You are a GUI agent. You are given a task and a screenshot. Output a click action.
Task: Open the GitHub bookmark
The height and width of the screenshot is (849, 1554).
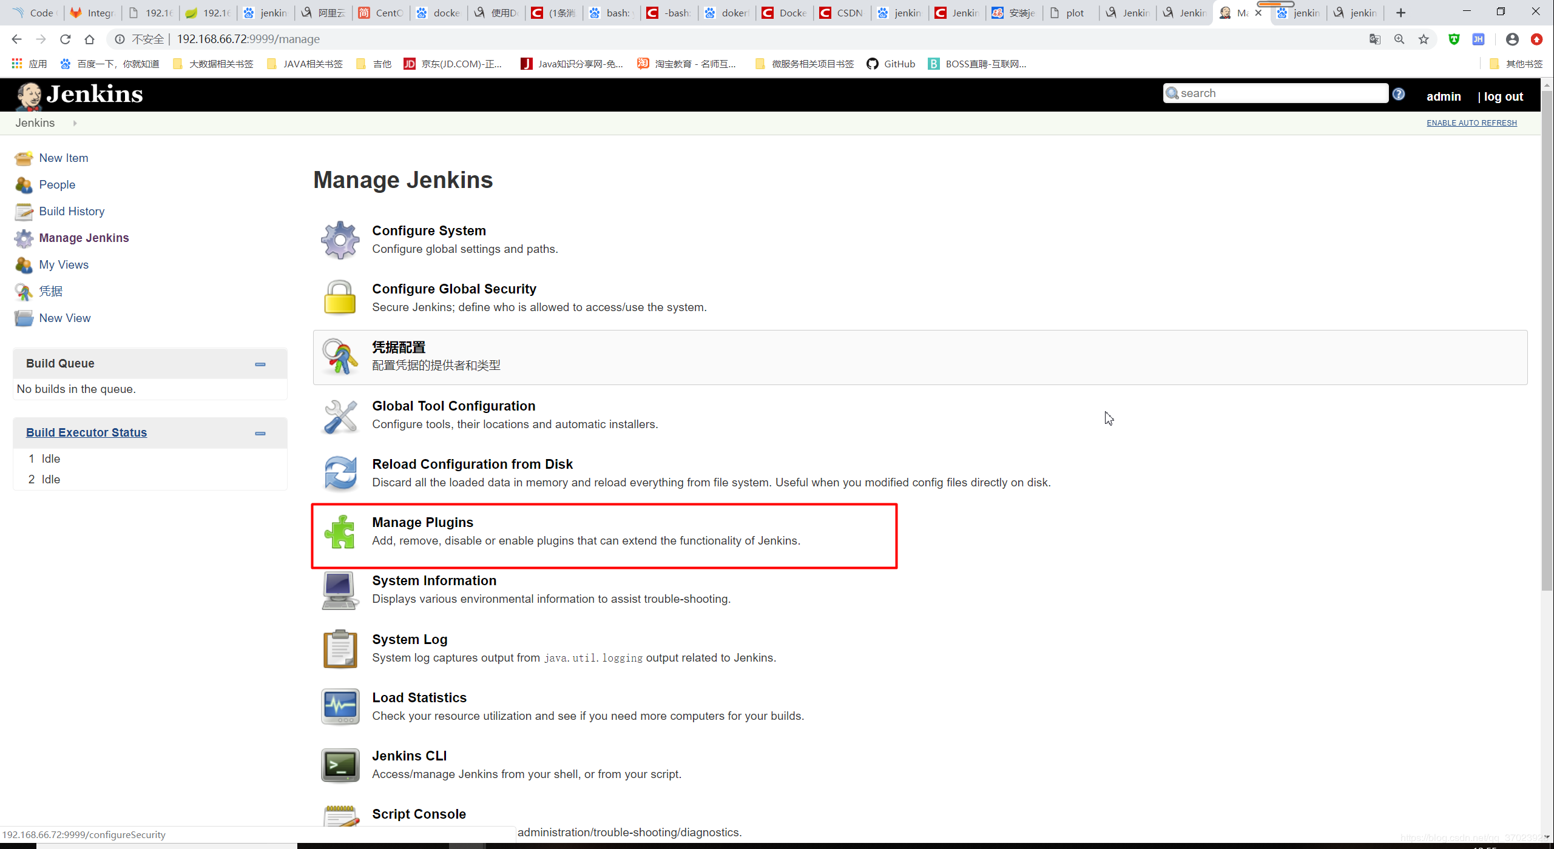891,64
